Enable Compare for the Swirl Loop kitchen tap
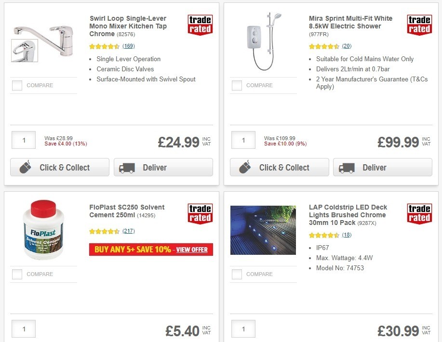This screenshot has width=442, height=342. (17, 85)
